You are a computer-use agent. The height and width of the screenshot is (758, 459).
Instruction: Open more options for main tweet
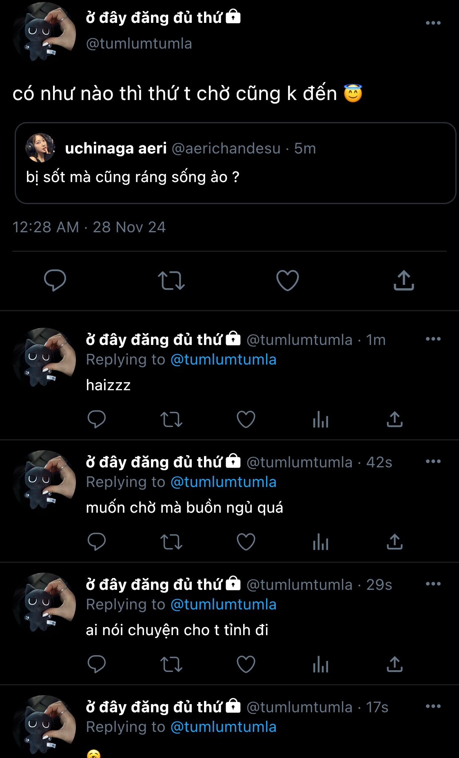[433, 23]
